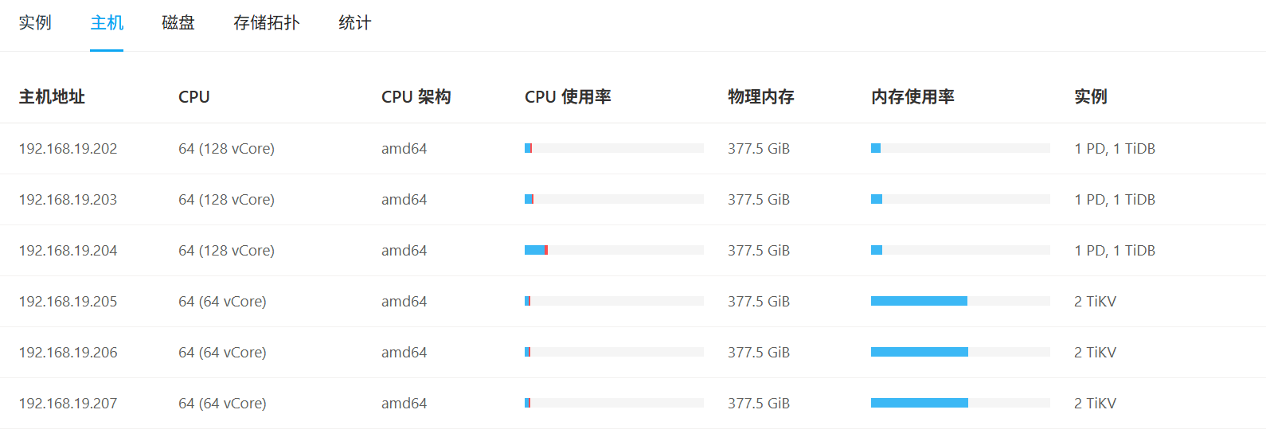Open the 磁盘 tab

[178, 23]
